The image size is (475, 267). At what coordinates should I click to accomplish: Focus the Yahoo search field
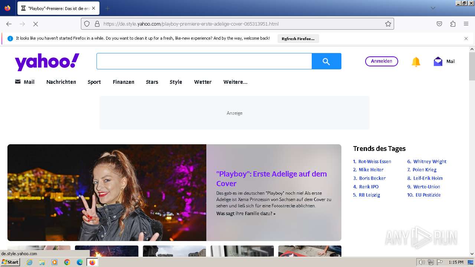pyautogui.click(x=204, y=61)
